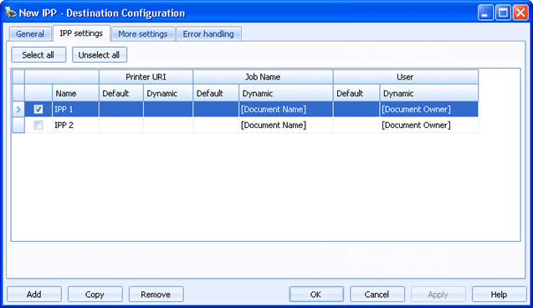Click the User column group header
The height and width of the screenshot is (308, 533).
pos(406,77)
